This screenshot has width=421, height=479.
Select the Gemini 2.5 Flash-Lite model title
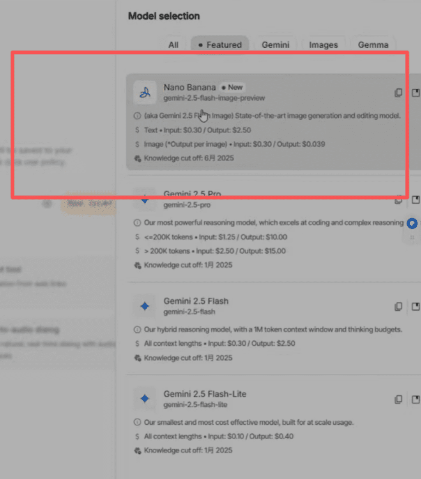[x=205, y=394]
